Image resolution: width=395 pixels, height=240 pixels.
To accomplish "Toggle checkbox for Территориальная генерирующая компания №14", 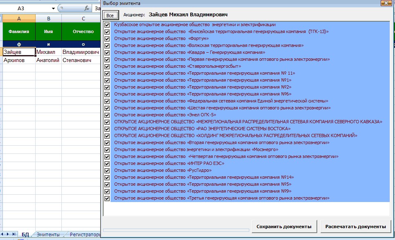I will point(107,178).
